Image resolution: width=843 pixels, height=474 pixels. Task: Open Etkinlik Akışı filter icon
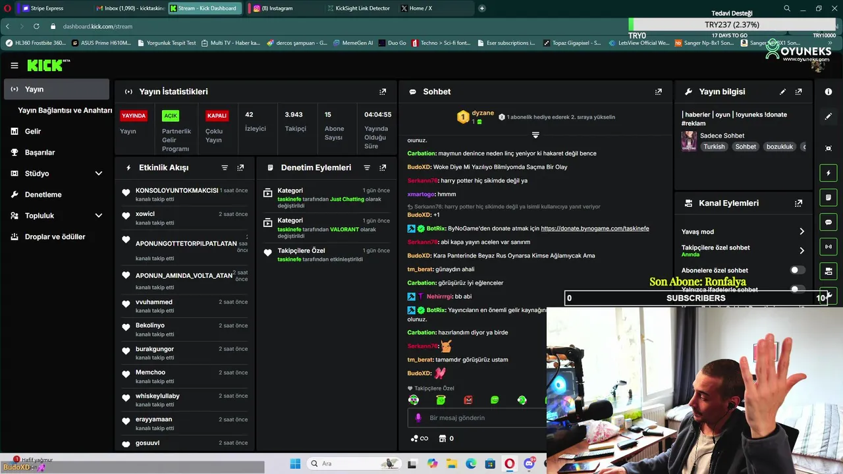(225, 168)
